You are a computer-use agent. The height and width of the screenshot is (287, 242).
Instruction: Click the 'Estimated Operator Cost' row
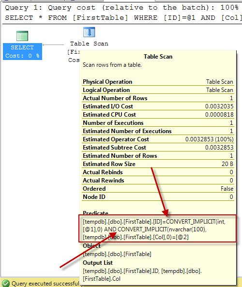coord(158,139)
